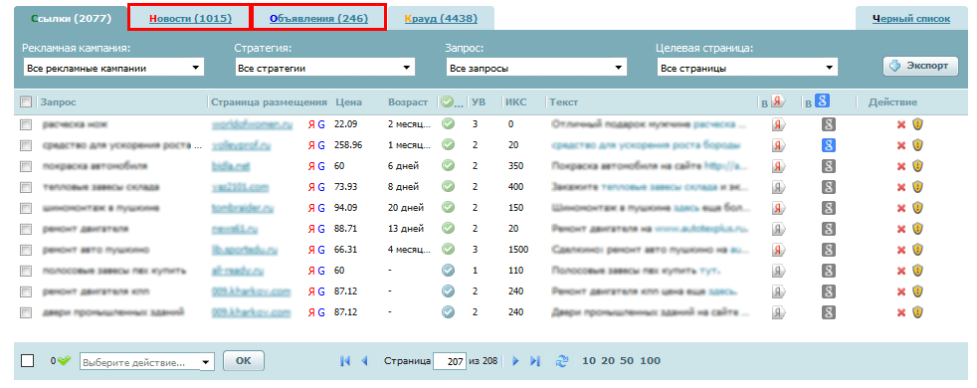Open the Выберите действие dropdown
The image size is (977, 388).
(x=146, y=362)
